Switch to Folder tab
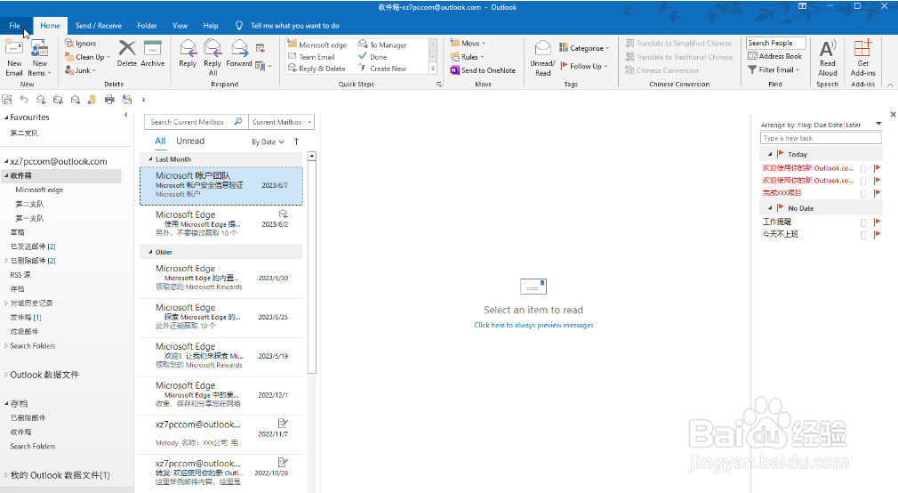 147,26
